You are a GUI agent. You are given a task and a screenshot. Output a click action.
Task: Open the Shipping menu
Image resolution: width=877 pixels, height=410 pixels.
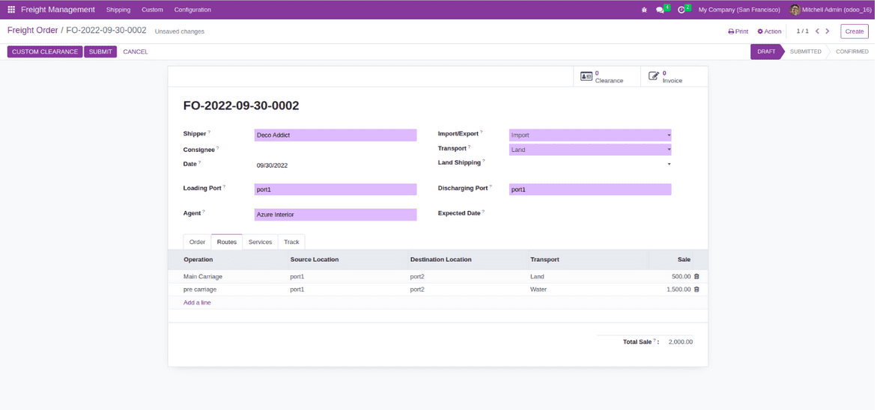point(118,10)
